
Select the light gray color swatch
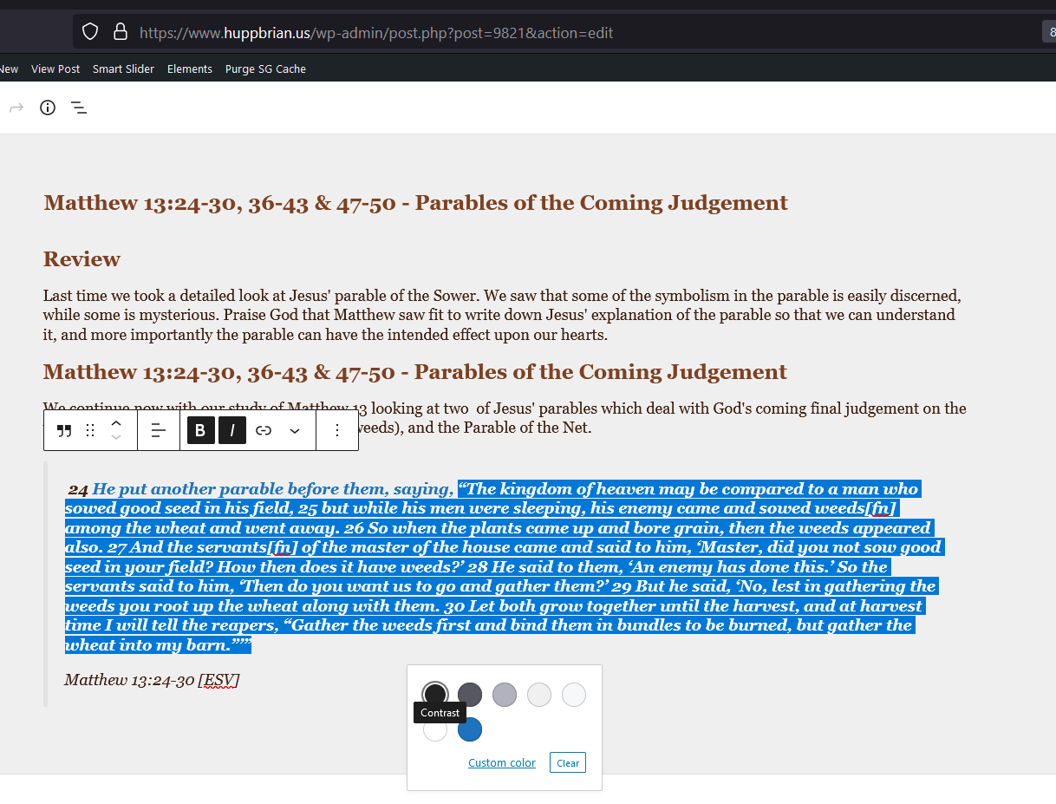coord(539,695)
